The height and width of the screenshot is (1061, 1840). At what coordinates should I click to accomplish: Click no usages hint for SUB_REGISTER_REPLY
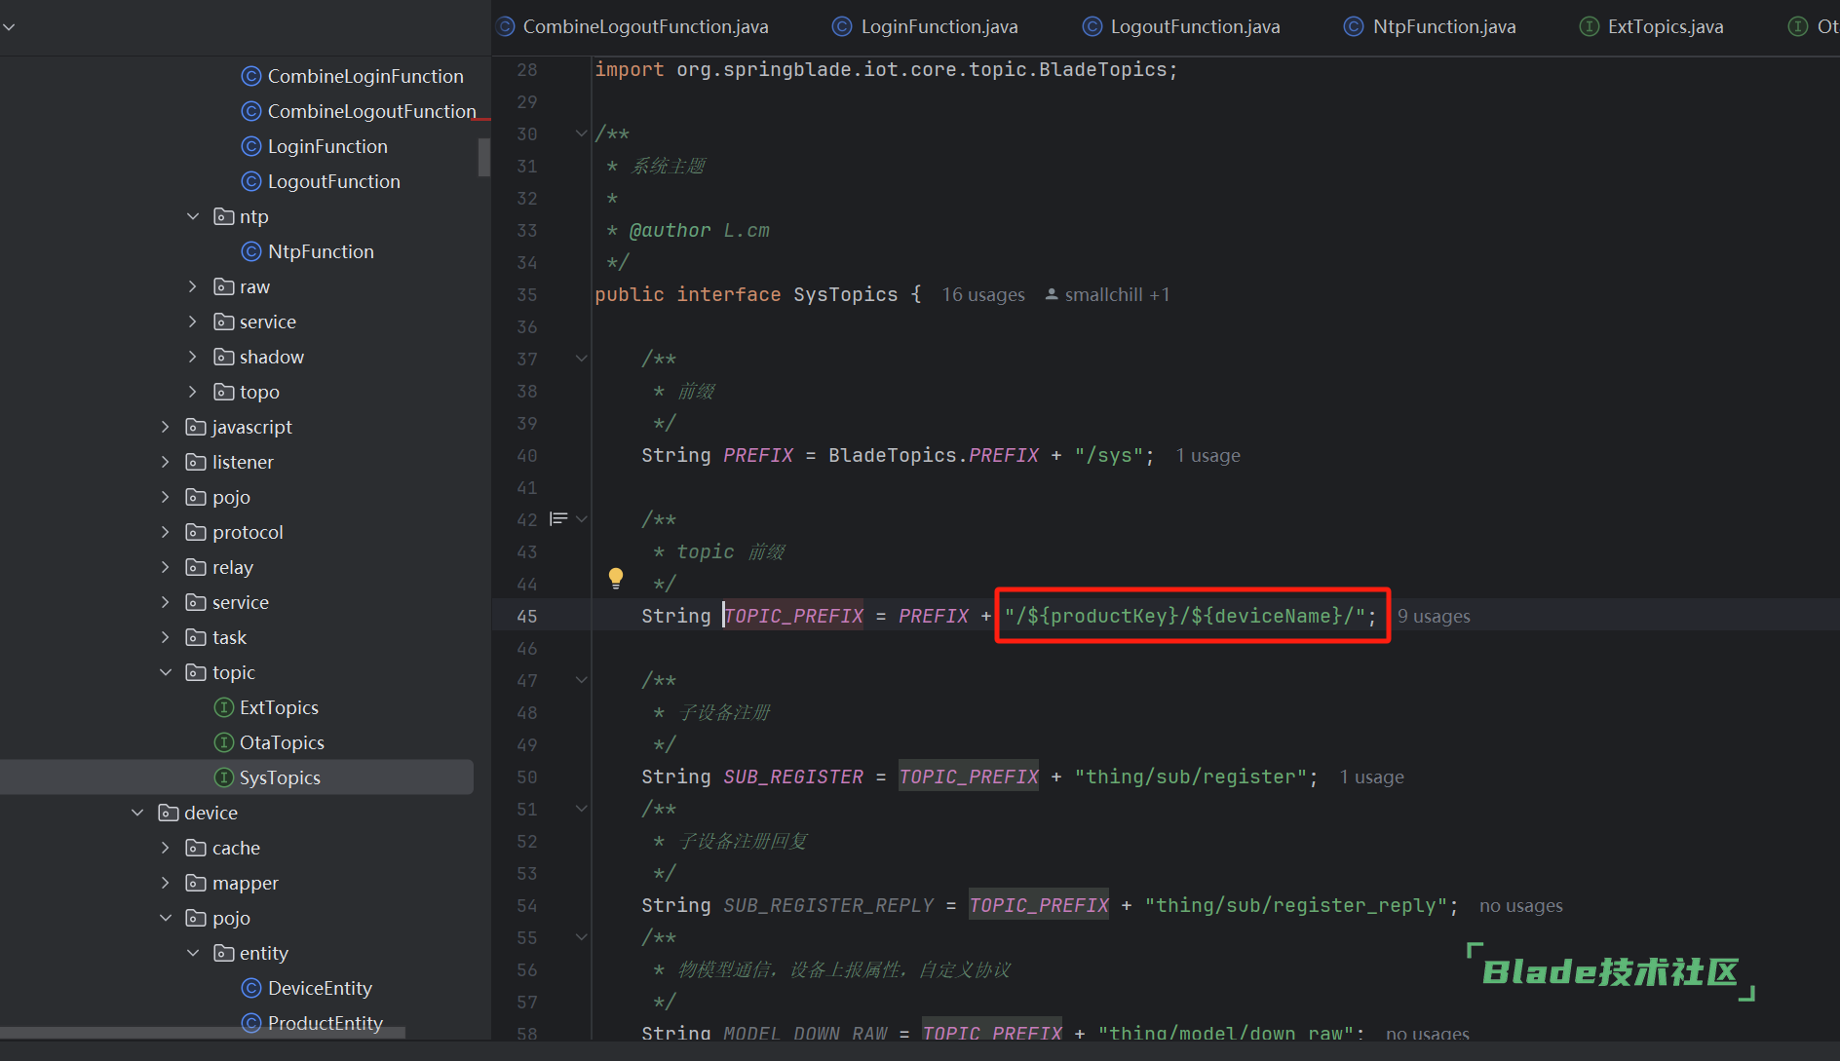point(1520,905)
